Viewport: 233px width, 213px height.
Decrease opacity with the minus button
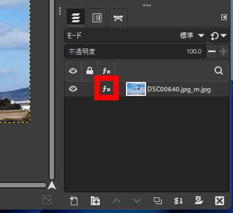[212, 51]
